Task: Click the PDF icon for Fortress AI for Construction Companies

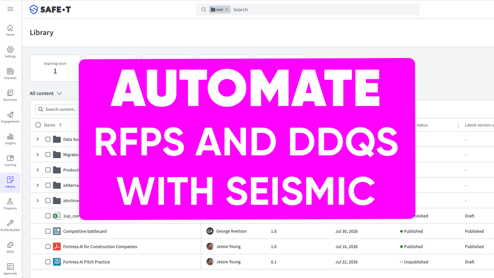Action: click(x=57, y=246)
